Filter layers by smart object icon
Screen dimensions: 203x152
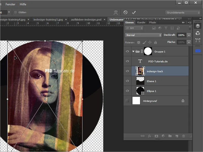pyautogui.click(x=178, y=28)
